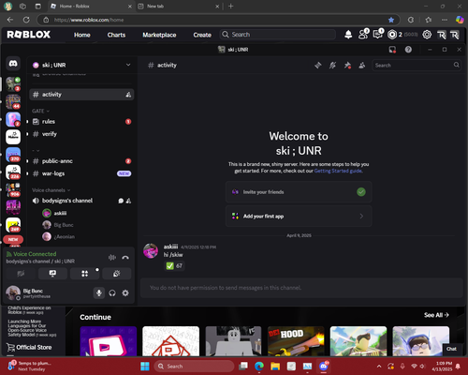Click invite icon on activity channel

[128, 95]
